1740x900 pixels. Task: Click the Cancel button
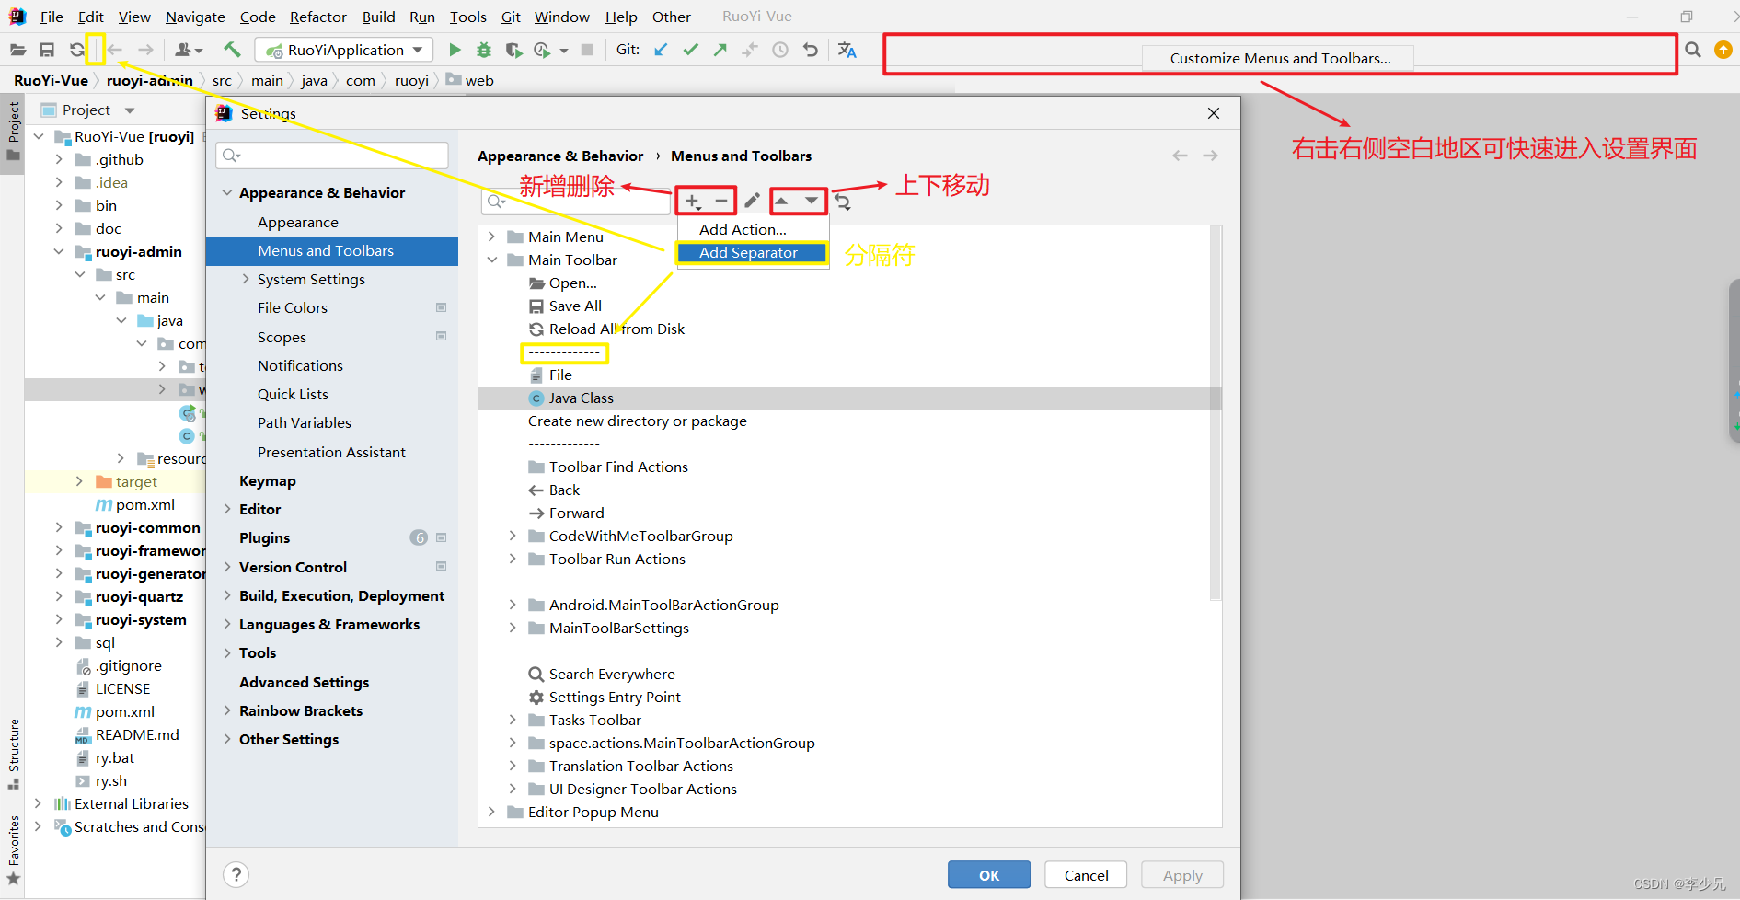(1086, 875)
